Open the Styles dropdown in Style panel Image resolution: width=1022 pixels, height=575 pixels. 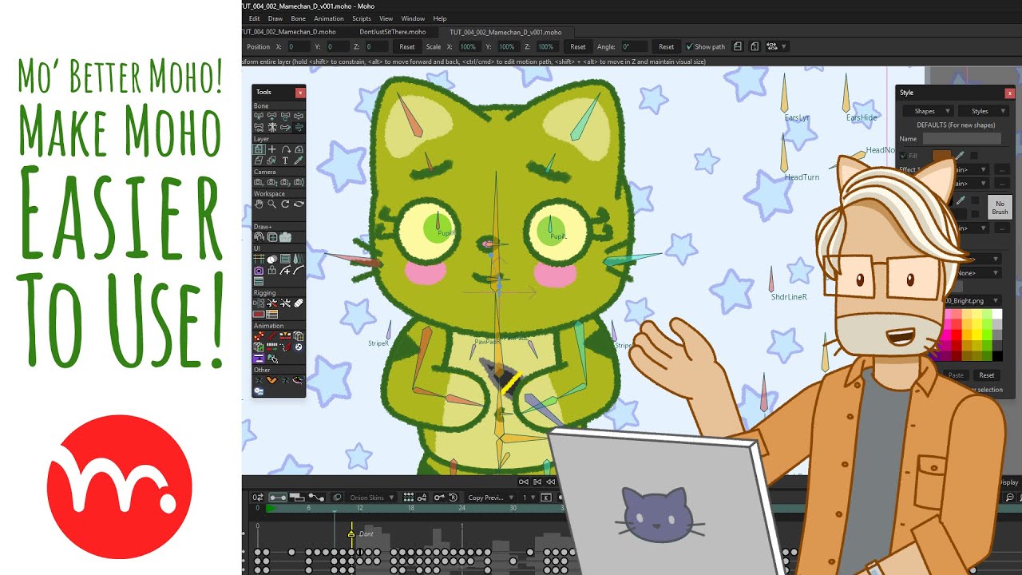(x=983, y=111)
